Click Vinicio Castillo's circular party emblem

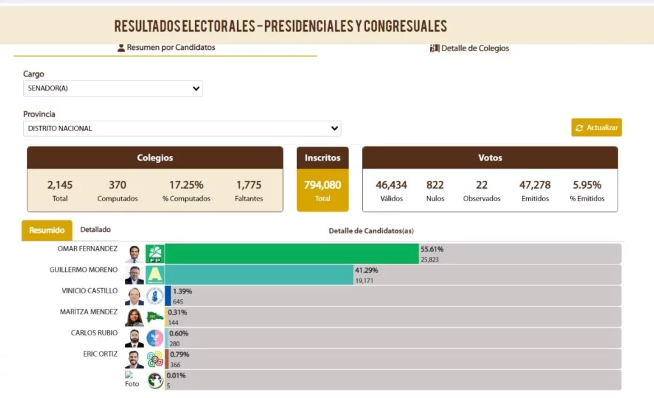click(x=155, y=296)
